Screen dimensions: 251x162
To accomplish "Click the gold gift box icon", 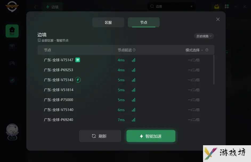I will click(217, 6).
